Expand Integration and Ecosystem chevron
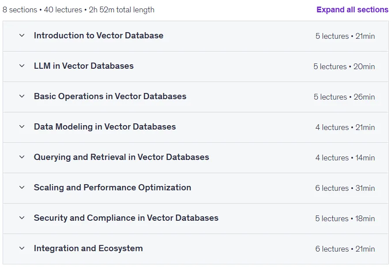This screenshot has width=391, height=267. [x=22, y=248]
